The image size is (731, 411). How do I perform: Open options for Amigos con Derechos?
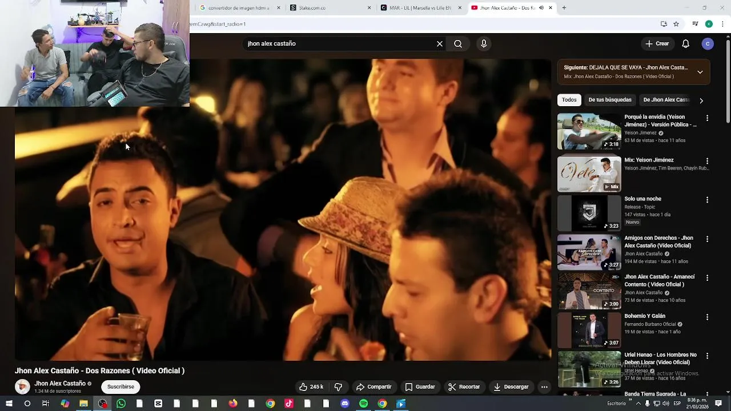click(x=707, y=239)
